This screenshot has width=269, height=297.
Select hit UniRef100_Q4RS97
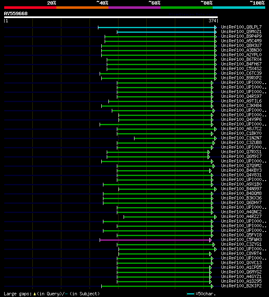click(x=241, y=96)
